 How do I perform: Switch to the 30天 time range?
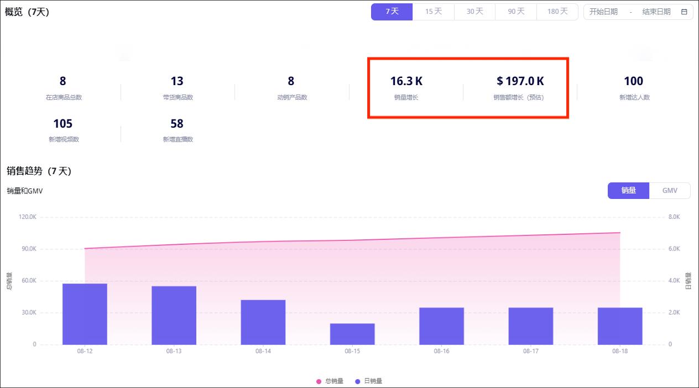pyautogui.click(x=474, y=12)
